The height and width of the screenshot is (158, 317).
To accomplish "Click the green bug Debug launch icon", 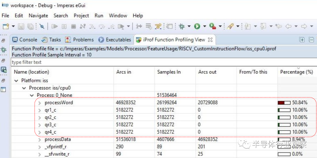I will click(x=182, y=26).
